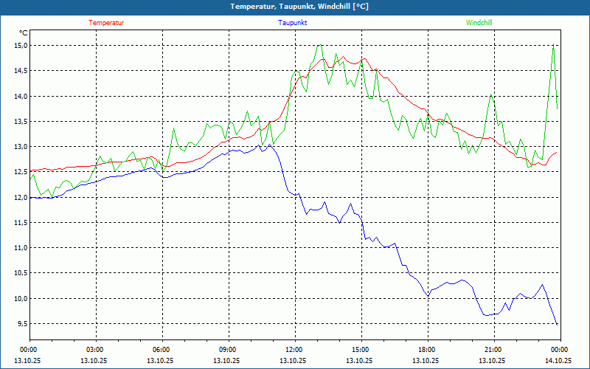Click the 11,0 y-axis value
590x369 pixels.
21,248
